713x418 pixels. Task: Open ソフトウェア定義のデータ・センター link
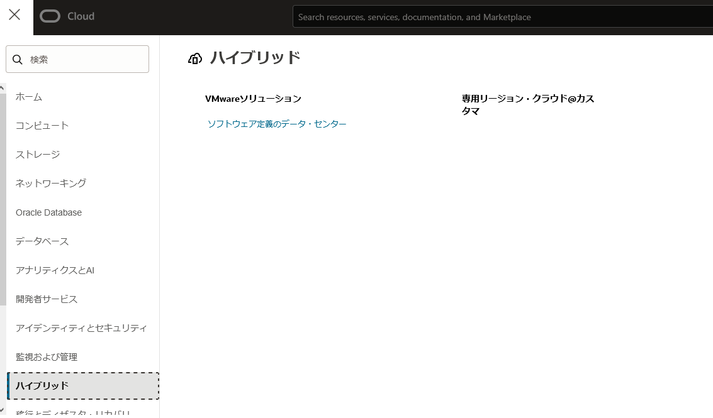tap(277, 124)
